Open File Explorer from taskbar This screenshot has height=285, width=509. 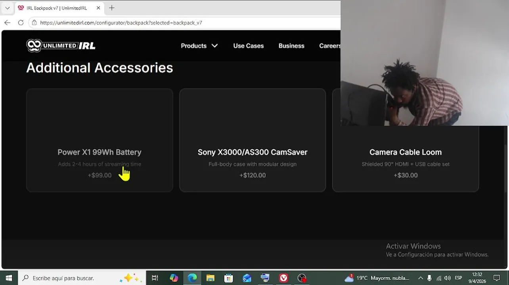click(x=210, y=278)
